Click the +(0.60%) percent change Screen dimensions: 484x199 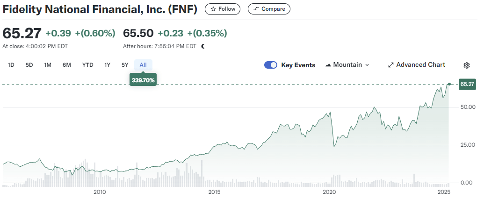(95, 33)
